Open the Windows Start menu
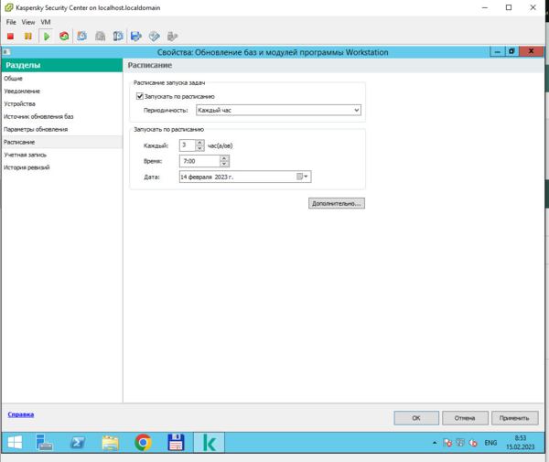The image size is (549, 462). coord(16,443)
